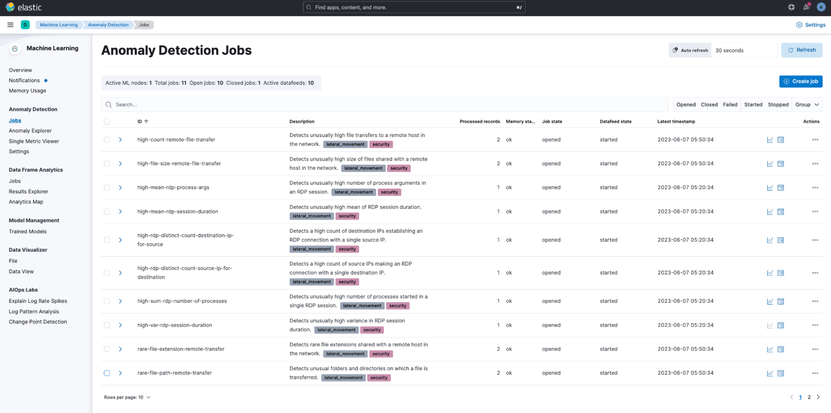Open Single Metric Viewer for high-count-remote-file-transfer
This screenshot has height=413, width=831.
tap(770, 140)
